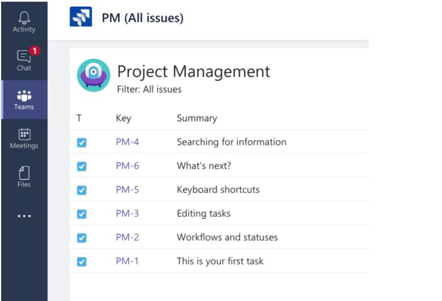The height and width of the screenshot is (301, 442).
Task: Click the Project Management avatar icon
Action: (93, 75)
